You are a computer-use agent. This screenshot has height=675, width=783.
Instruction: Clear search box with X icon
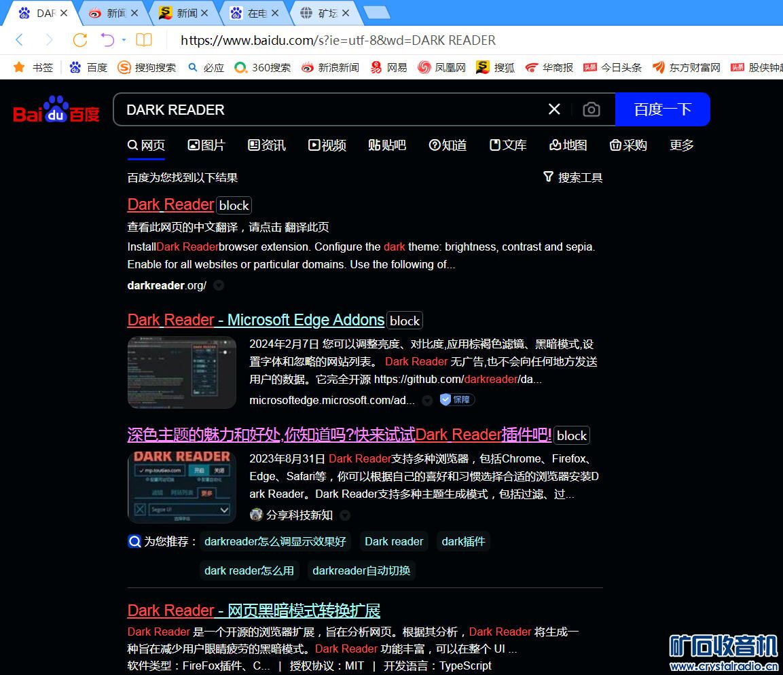pyautogui.click(x=554, y=109)
